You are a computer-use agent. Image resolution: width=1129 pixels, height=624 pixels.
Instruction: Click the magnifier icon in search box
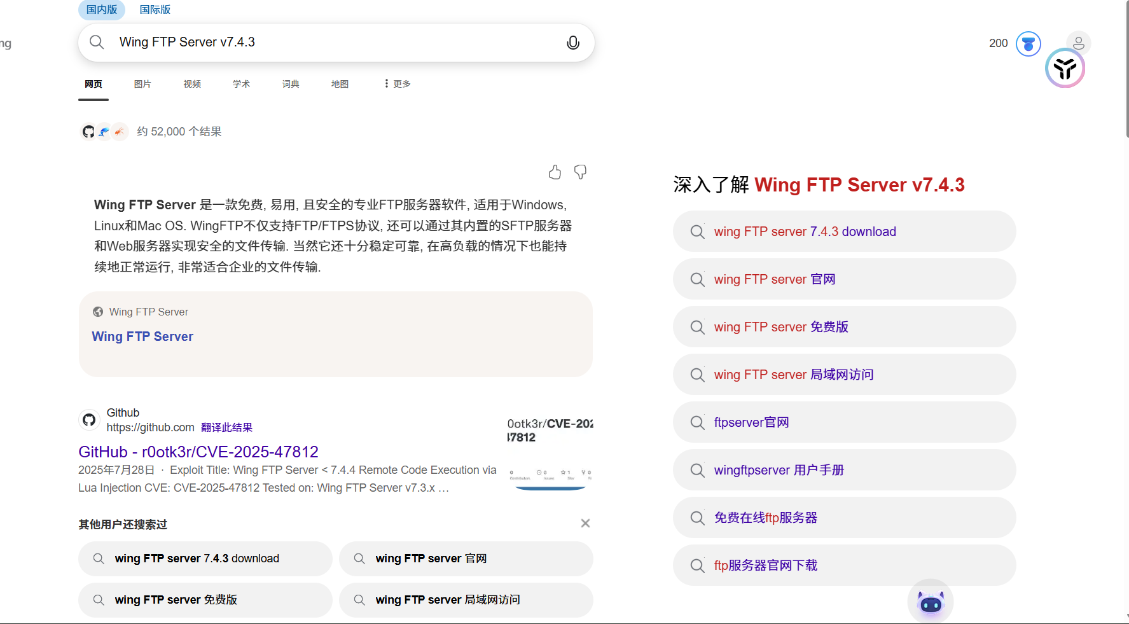pos(97,42)
